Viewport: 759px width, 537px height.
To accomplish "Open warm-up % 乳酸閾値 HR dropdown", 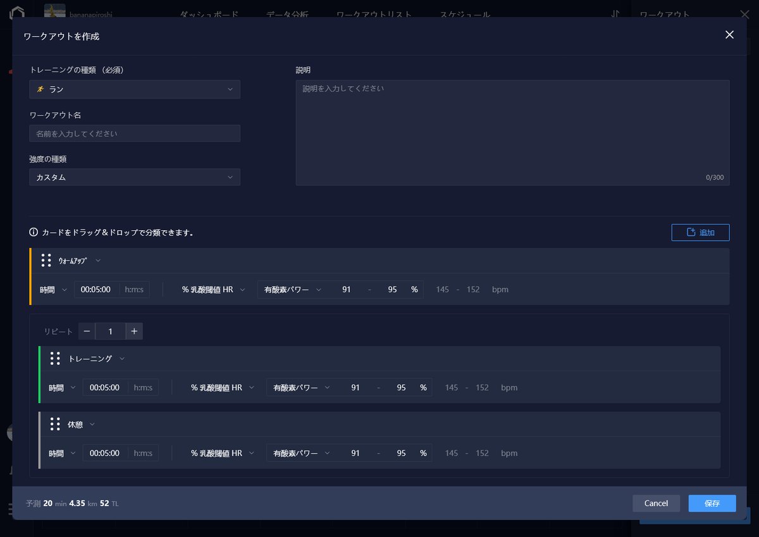I will [x=213, y=290].
